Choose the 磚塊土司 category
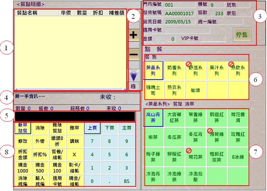 pyautogui.click(x=153, y=90)
